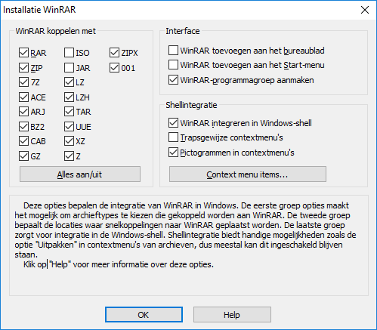Open Context menu items dialog
The width and height of the screenshot is (377, 330).
pyautogui.click(x=248, y=174)
